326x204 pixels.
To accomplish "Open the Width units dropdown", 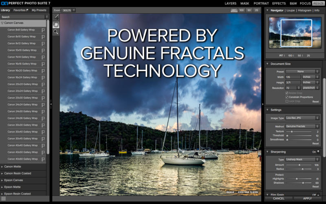I will [311, 77].
